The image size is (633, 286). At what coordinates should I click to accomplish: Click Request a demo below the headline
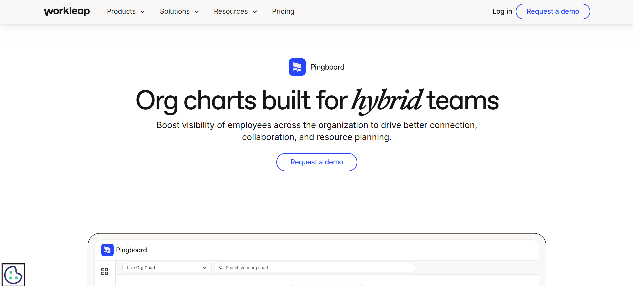point(317,162)
